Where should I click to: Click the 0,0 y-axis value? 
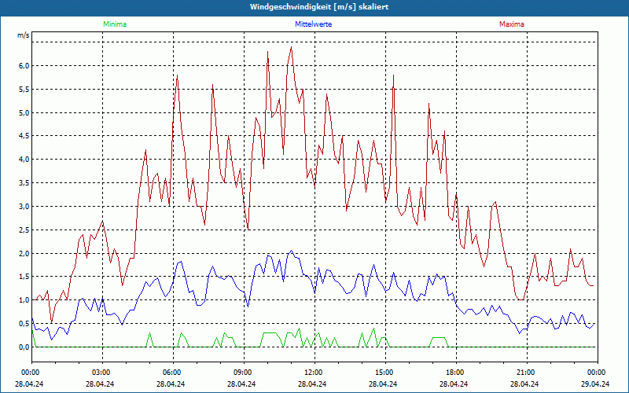(x=25, y=347)
